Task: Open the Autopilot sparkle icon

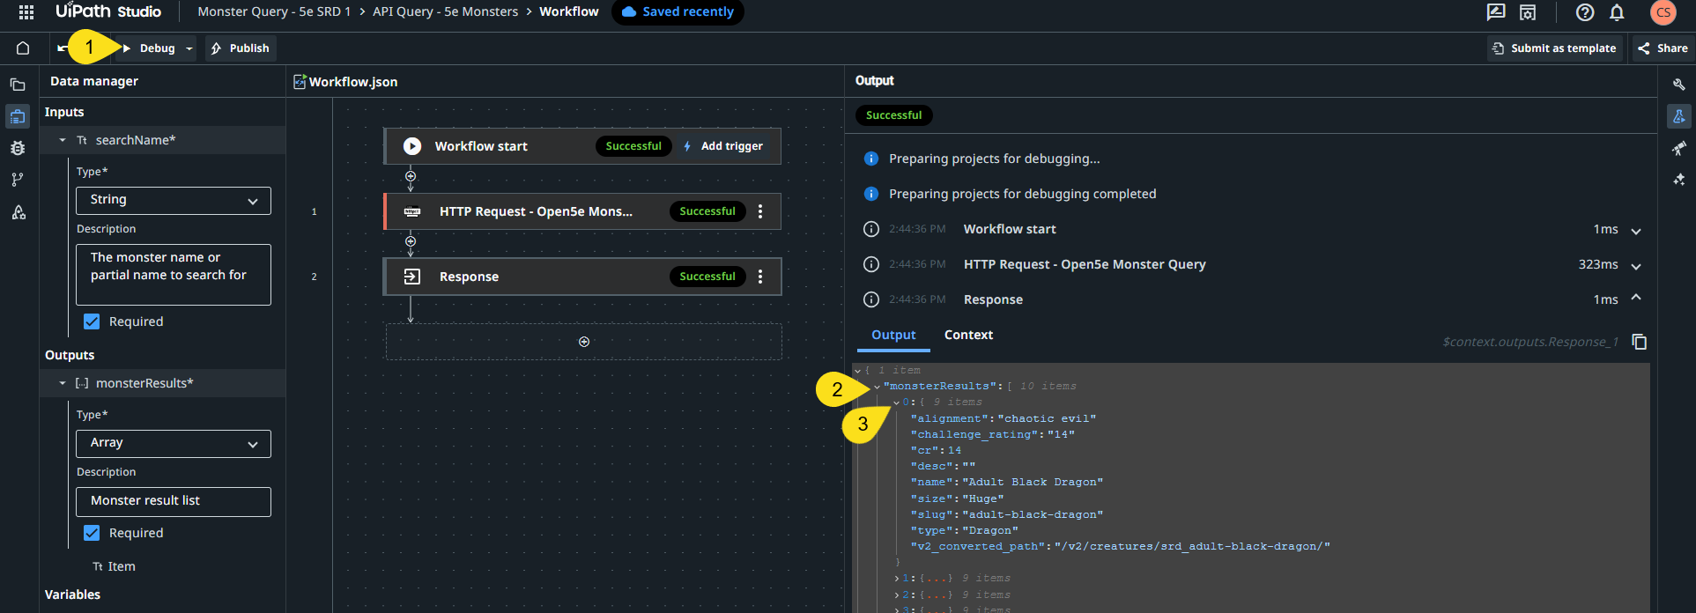Action: (1679, 180)
